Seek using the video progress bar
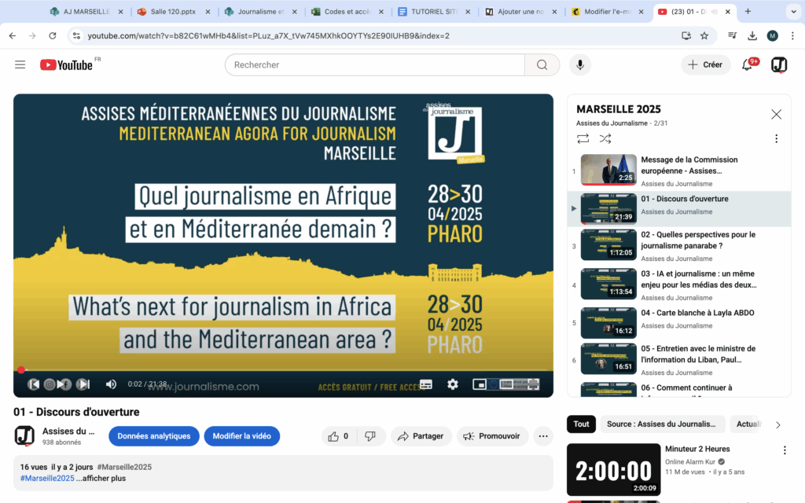Viewport: 805px width, 503px height. click(x=283, y=369)
